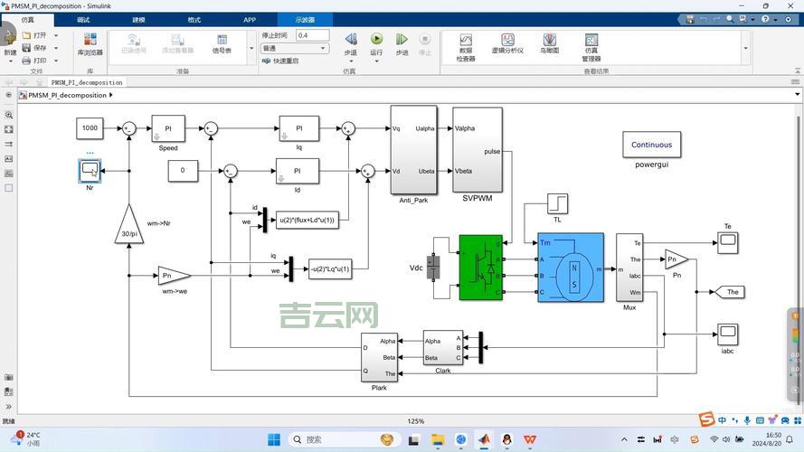Open the Library Browser (库浏览器)
Screen dimensions: 804x452
pyautogui.click(x=90, y=44)
